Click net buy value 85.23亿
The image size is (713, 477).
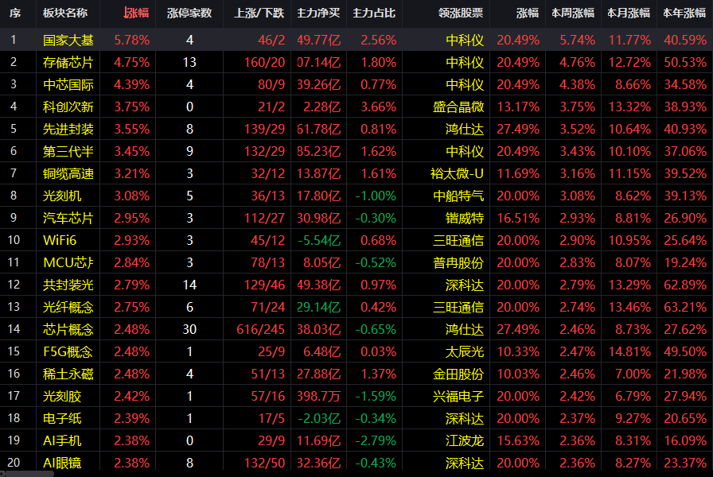click(319, 151)
